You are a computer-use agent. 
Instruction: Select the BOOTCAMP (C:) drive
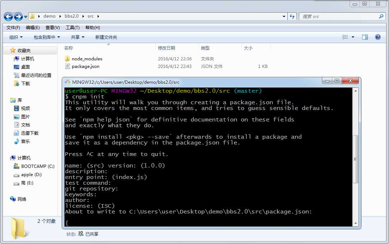coord(38,166)
